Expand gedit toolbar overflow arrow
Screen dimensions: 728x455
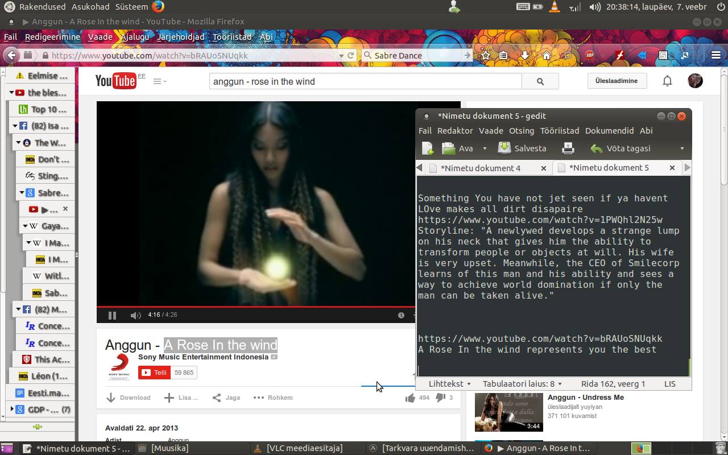pos(682,148)
